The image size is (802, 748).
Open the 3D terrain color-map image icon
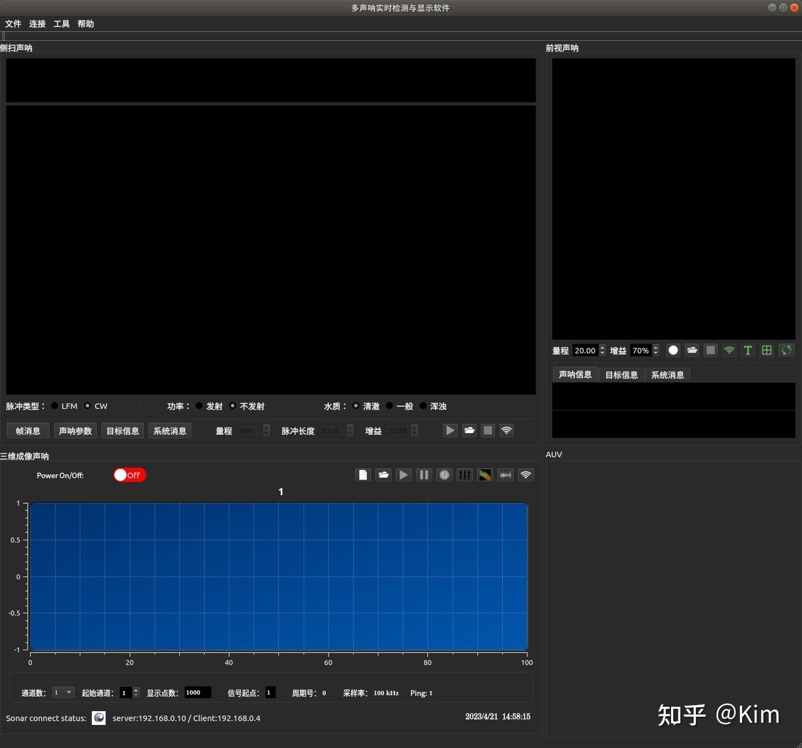point(485,475)
